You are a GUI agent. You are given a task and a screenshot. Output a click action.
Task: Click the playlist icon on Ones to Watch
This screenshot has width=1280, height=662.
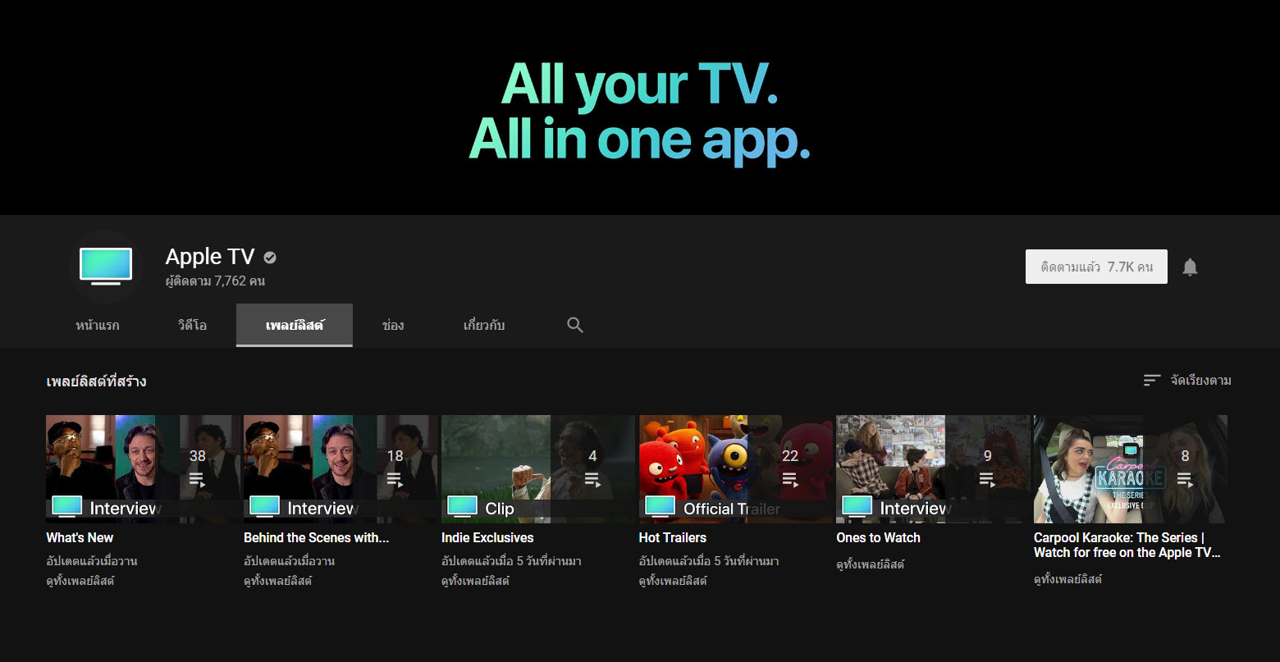pos(986,478)
